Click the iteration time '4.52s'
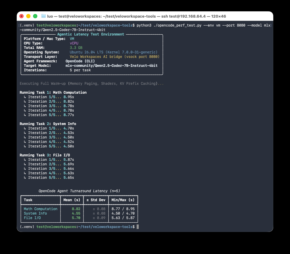Screen dimensions: 290x254 pyautogui.click(x=69, y=142)
